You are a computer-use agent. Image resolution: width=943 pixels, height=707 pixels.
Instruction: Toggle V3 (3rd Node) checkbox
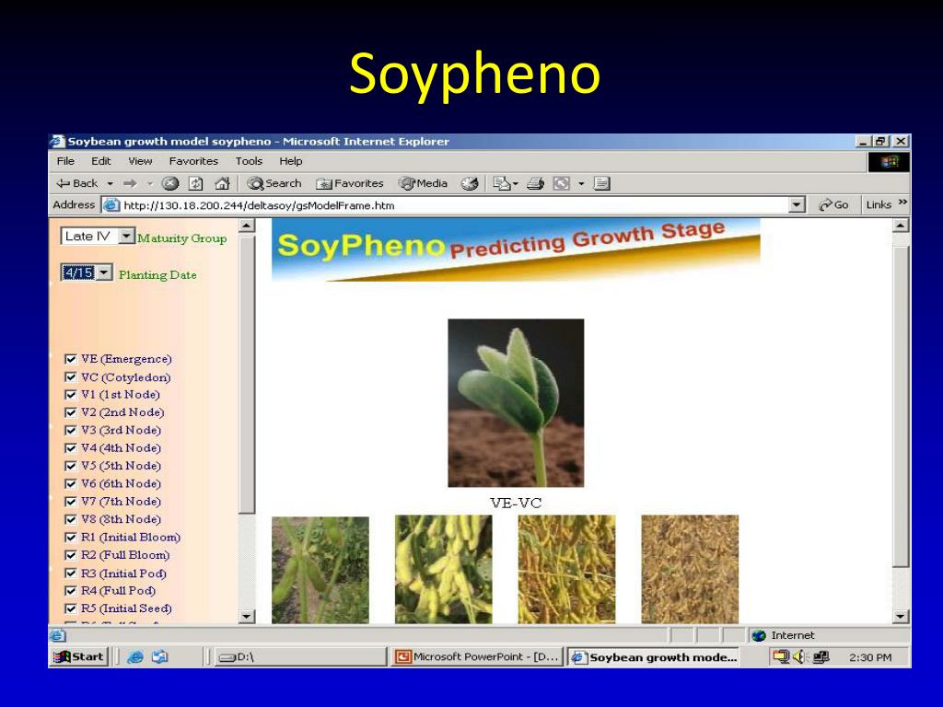pyautogui.click(x=70, y=431)
